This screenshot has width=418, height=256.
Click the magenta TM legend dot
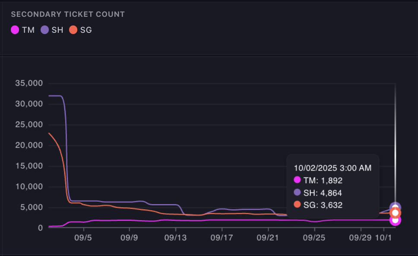pyautogui.click(x=15, y=30)
